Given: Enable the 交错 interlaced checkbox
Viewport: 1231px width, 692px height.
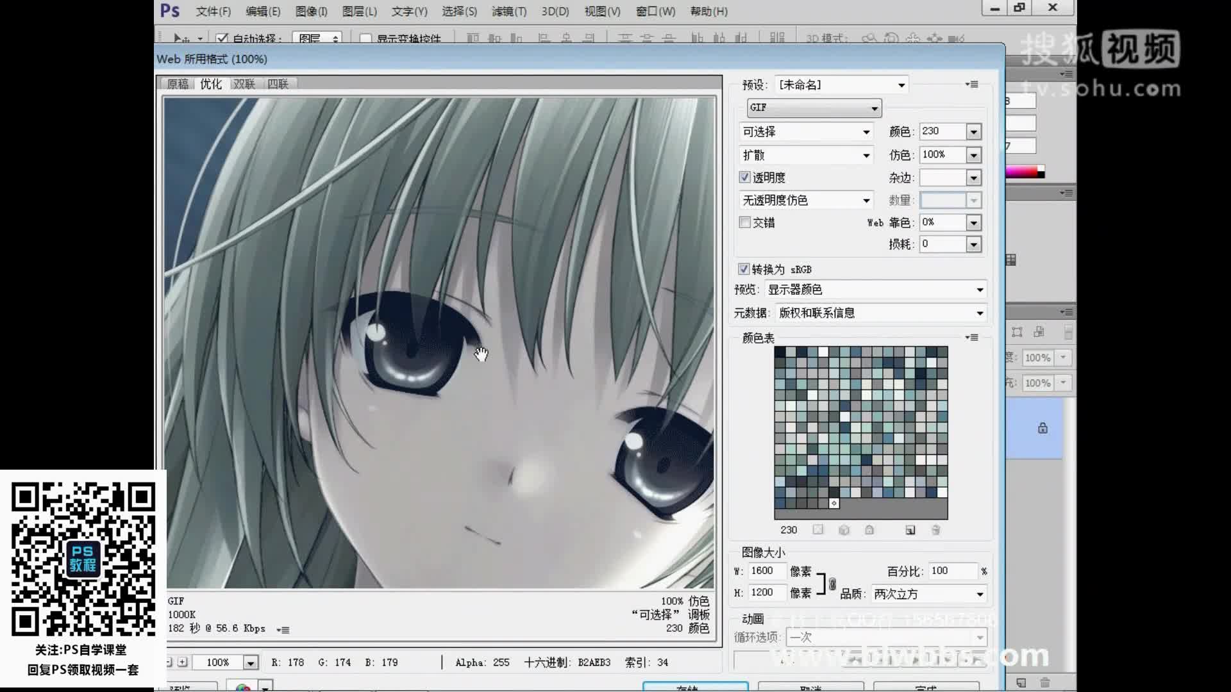Looking at the screenshot, I should (744, 222).
